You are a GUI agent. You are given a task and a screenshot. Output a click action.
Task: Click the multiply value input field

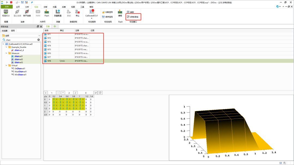click(x=69, y=93)
